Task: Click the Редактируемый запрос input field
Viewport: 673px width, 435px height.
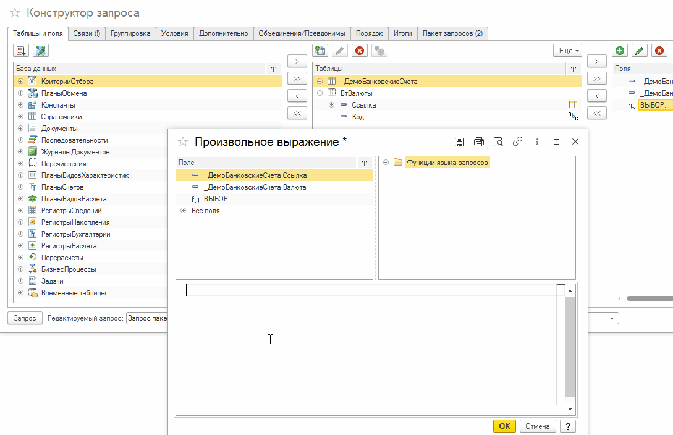Action: click(147, 318)
